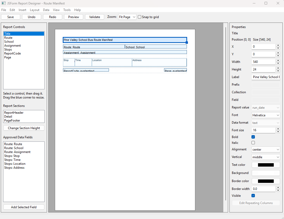Viewport: 284px width, 219px height.
Task: Select Page in Report Controls list
Action: [x=24, y=57]
